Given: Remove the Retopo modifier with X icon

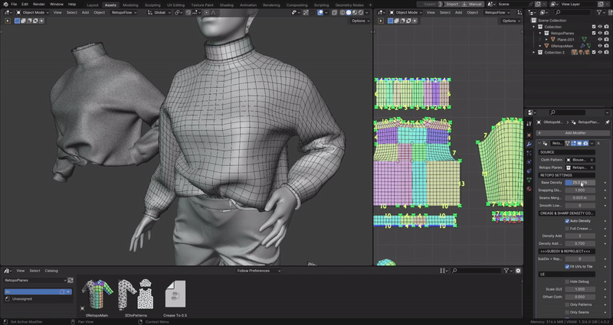Looking at the screenshot, I should click(x=597, y=143).
